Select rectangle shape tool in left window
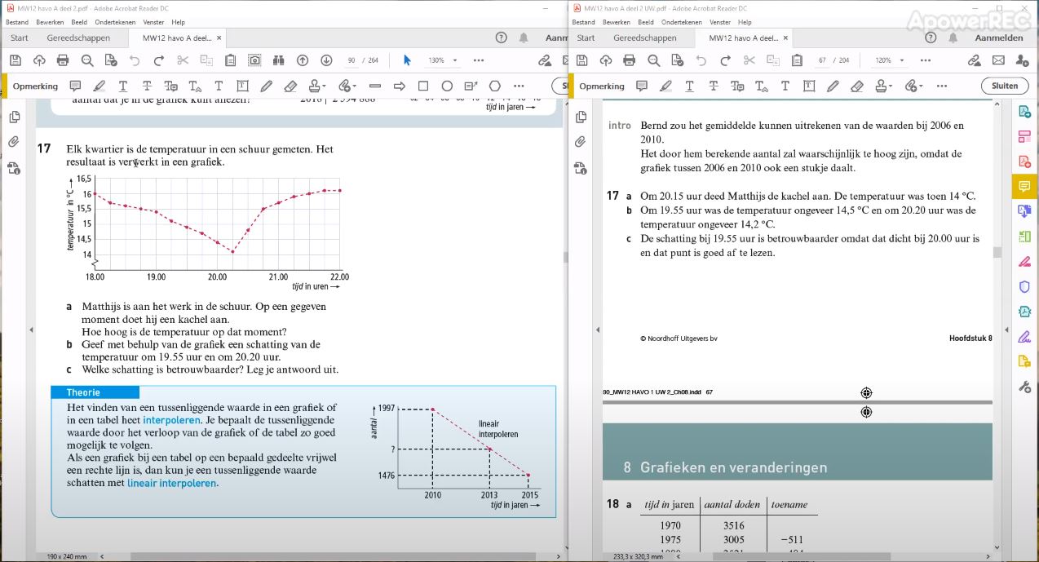The width and height of the screenshot is (1039, 562). 423,86
